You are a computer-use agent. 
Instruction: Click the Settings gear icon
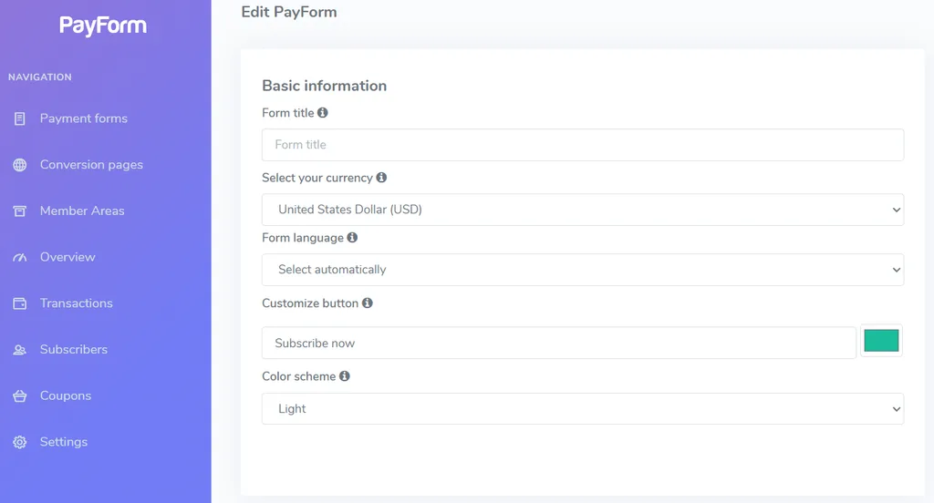pyautogui.click(x=20, y=442)
